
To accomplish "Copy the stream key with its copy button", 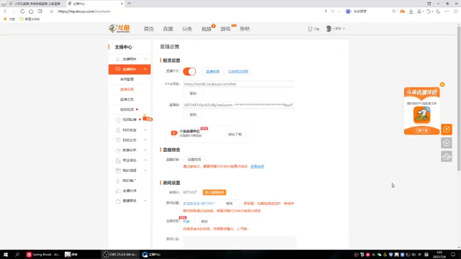I will pos(193,114).
